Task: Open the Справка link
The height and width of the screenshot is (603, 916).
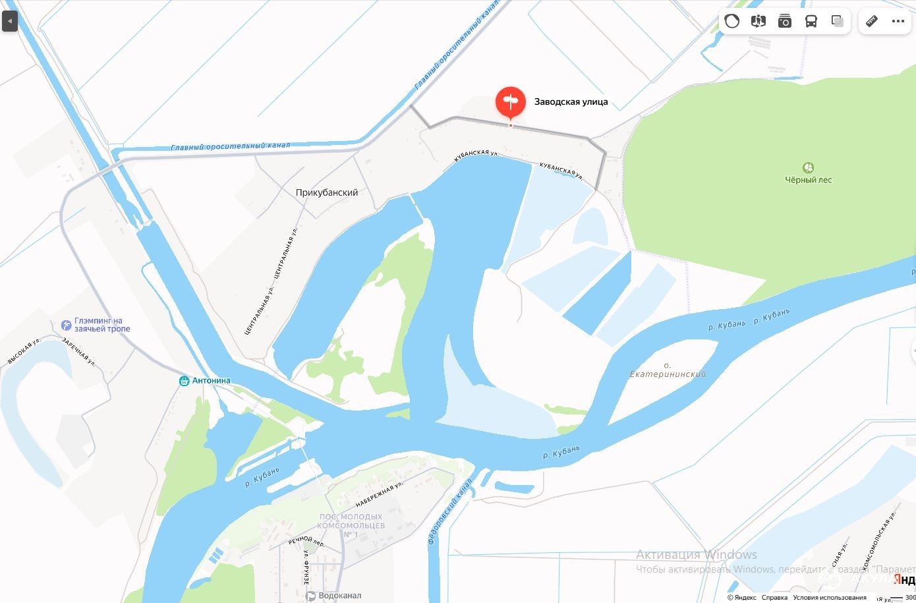Action: (774, 598)
